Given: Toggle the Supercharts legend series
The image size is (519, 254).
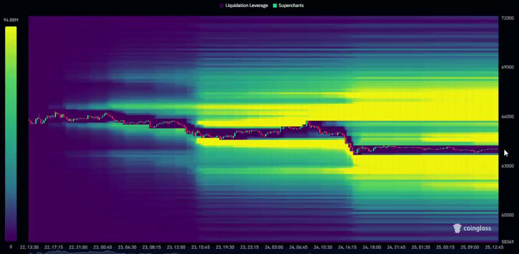Looking at the screenshot, I should pyautogui.click(x=289, y=6).
